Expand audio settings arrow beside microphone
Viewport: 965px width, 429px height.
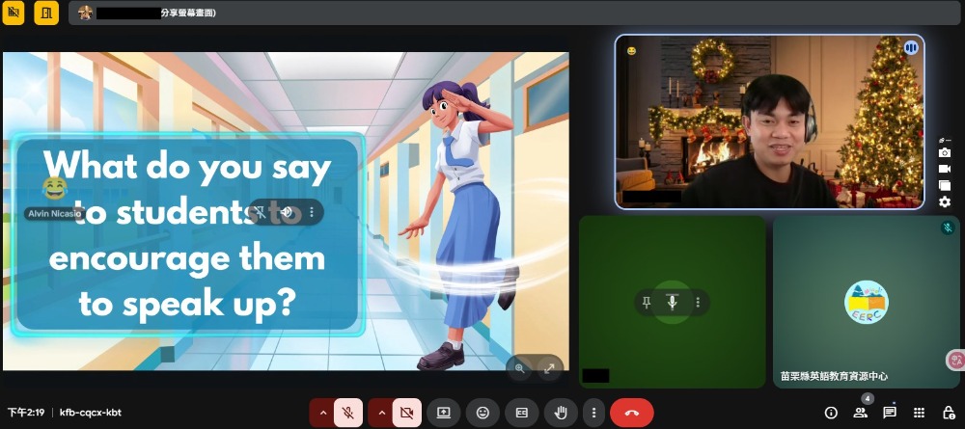322,413
